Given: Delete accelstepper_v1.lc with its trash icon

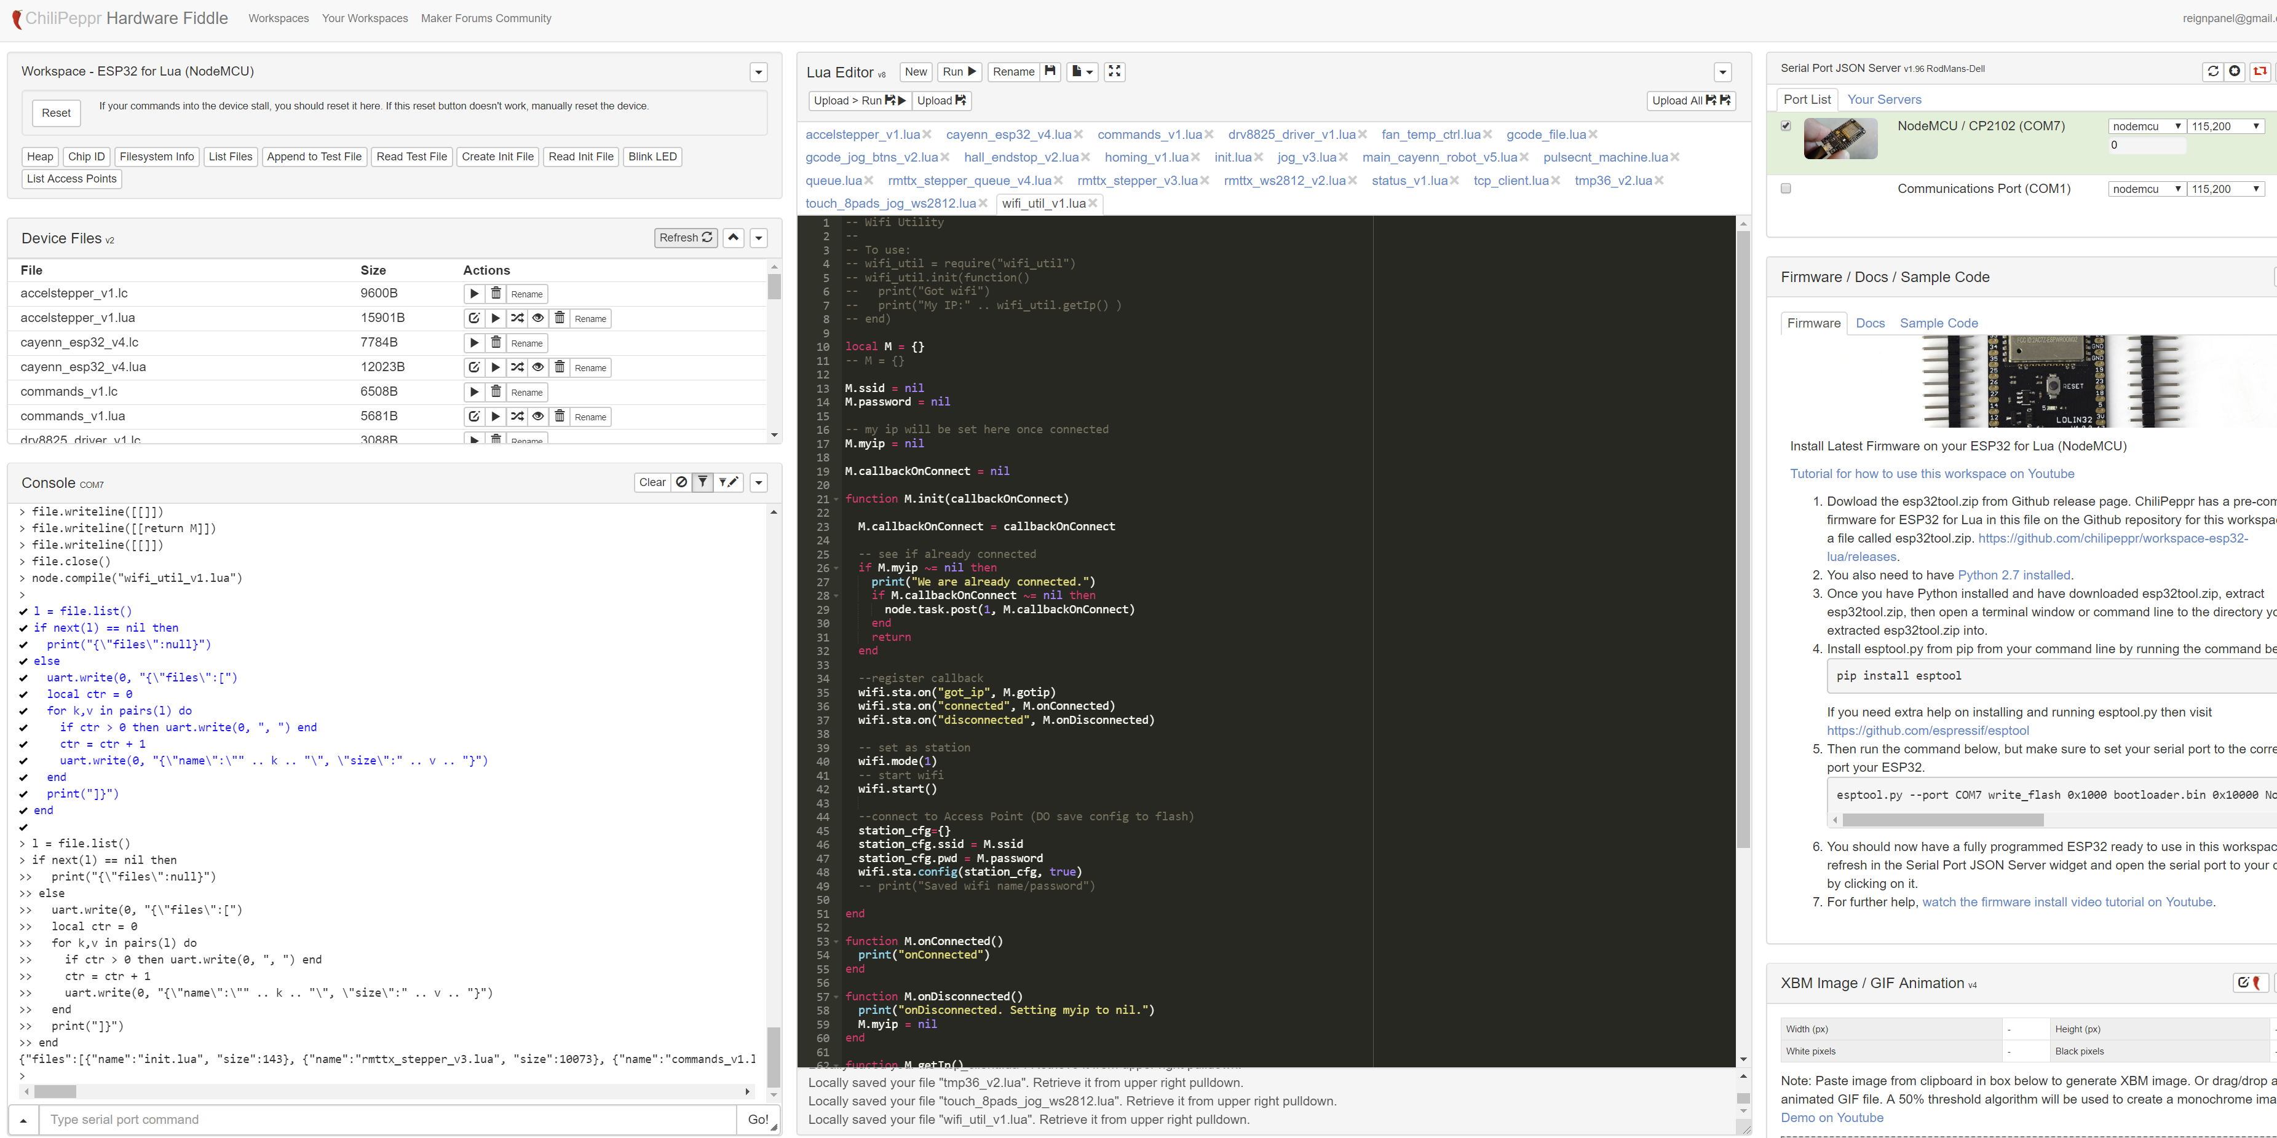Looking at the screenshot, I should [496, 294].
